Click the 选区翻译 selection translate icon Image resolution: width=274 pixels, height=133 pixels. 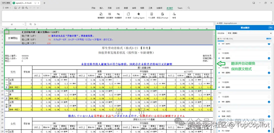110,14
